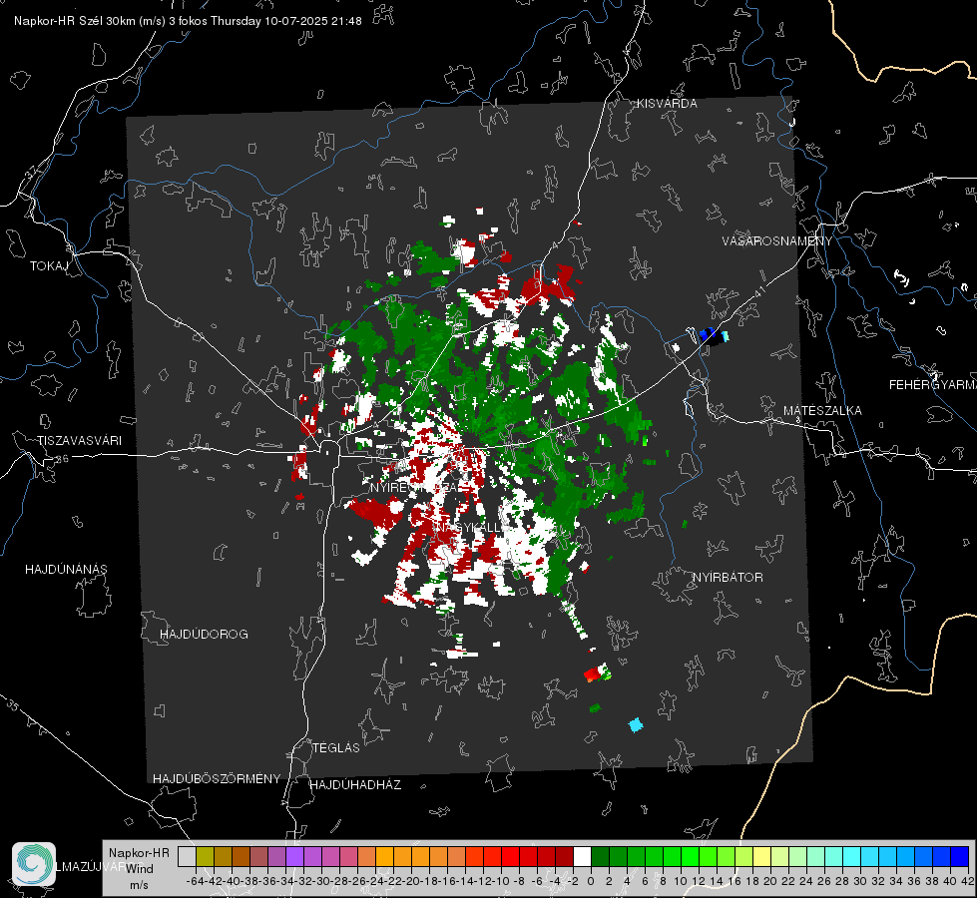977x898 pixels.
Task: Pick the brown swatch between -40 and -38
Action: tap(241, 856)
